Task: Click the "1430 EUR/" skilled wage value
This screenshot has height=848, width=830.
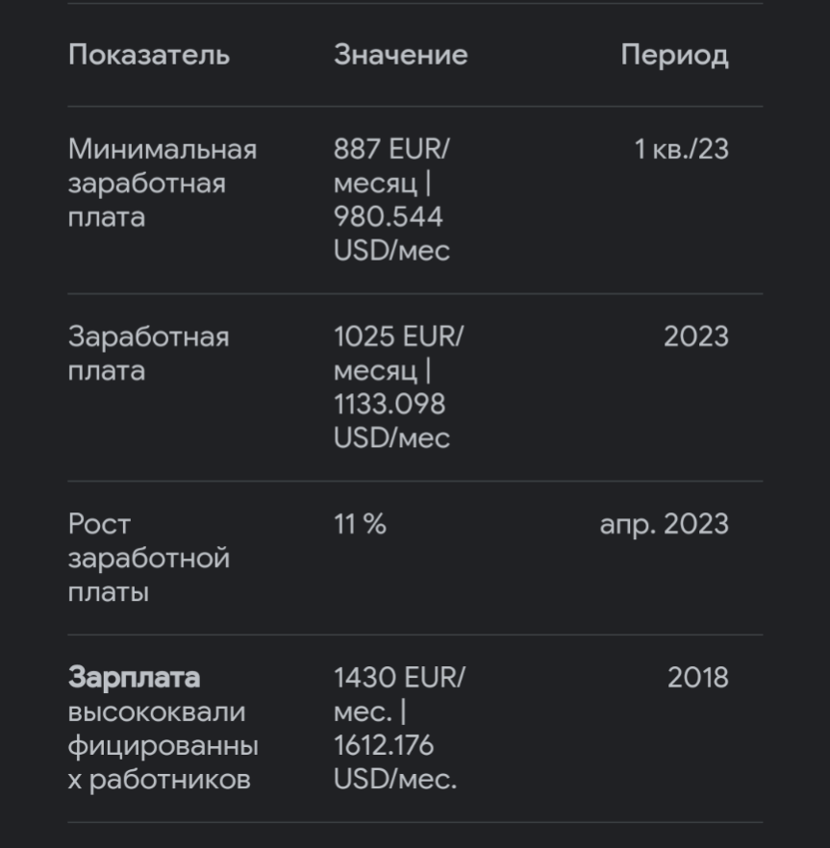Action: pyautogui.click(x=398, y=678)
